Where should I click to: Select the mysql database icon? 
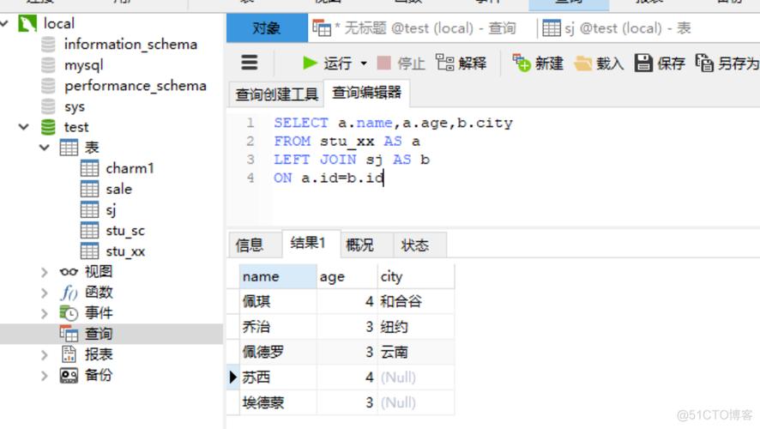click(48, 65)
